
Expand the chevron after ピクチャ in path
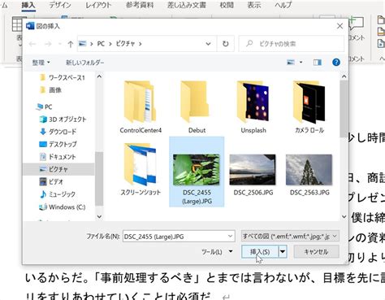[x=141, y=44]
